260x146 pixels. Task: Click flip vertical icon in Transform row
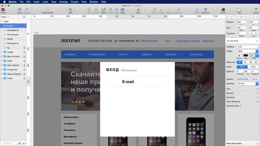click(256, 33)
